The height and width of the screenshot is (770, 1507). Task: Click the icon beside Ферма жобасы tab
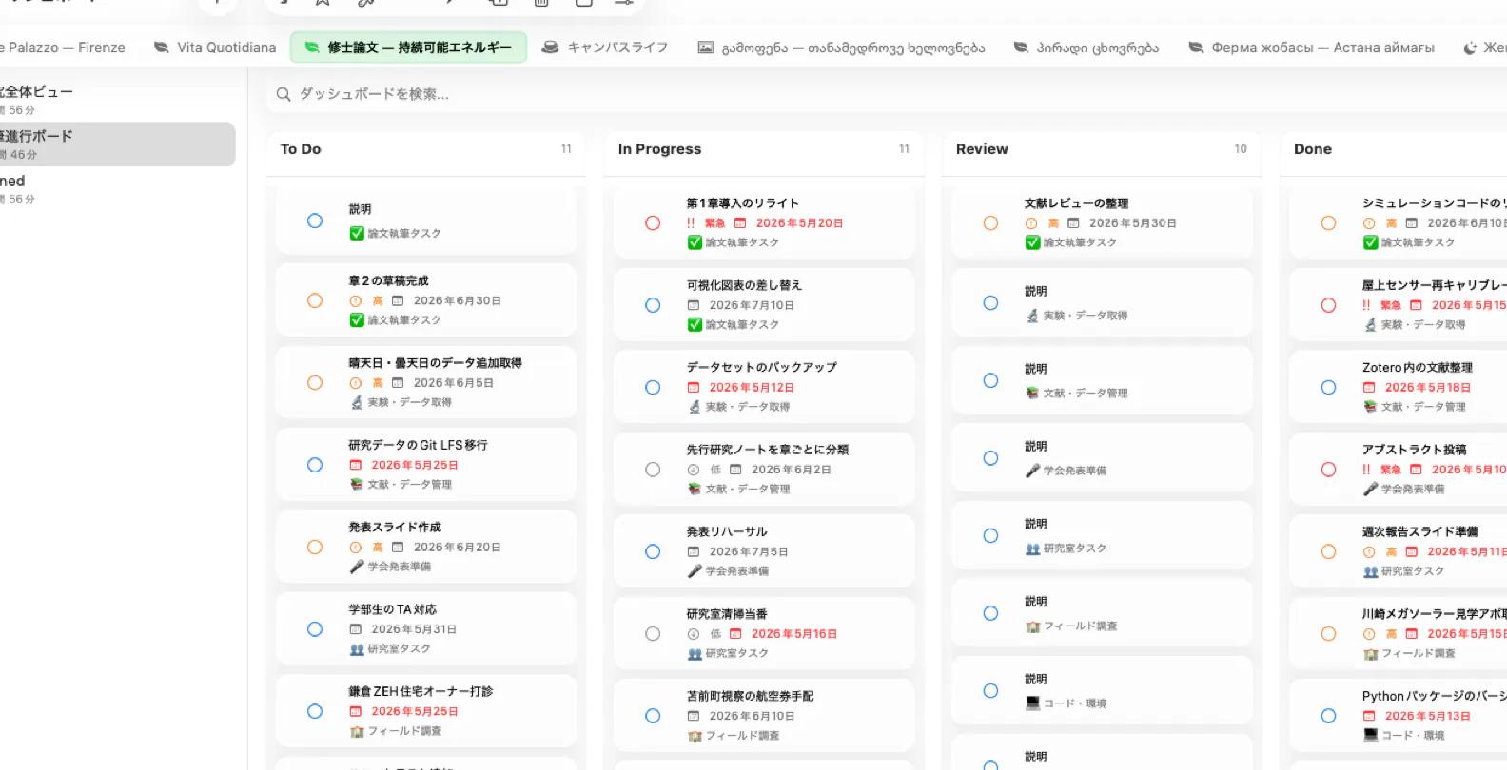pyautogui.click(x=1195, y=47)
